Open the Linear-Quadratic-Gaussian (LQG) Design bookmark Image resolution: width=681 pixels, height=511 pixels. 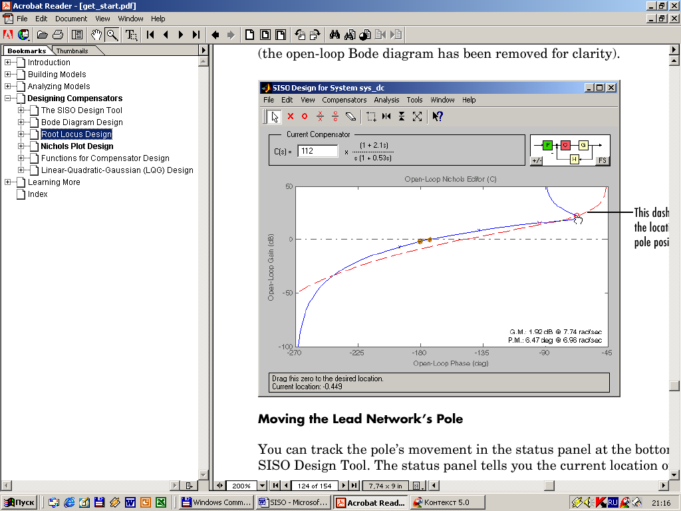(117, 170)
